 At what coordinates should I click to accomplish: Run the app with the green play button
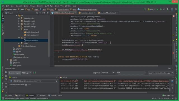point(157,10)
